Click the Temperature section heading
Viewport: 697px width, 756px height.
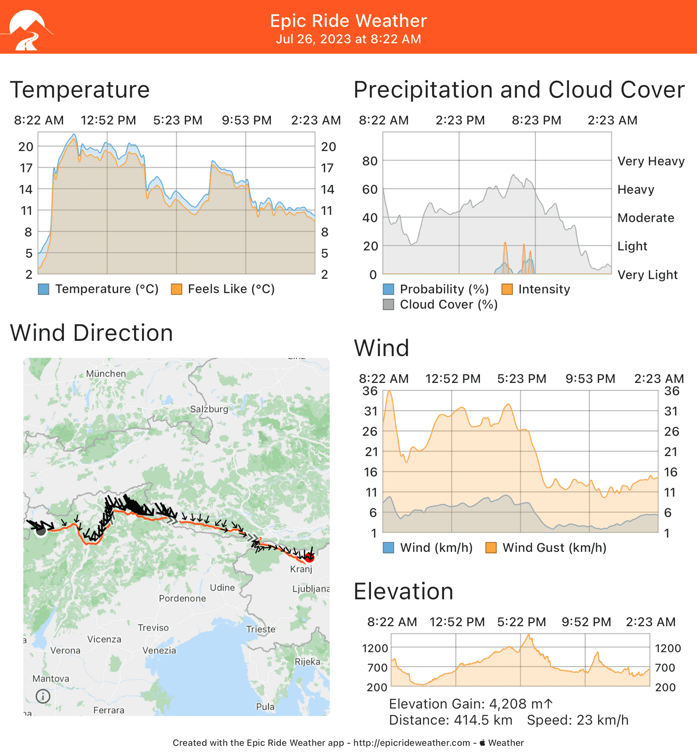(x=80, y=90)
